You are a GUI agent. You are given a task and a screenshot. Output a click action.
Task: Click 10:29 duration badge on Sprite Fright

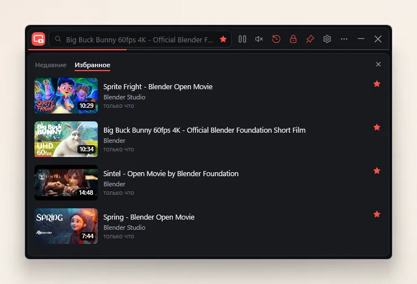[86, 106]
